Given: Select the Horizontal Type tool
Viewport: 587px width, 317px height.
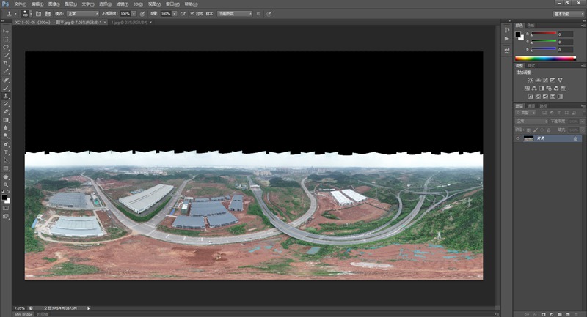Looking at the screenshot, I should [6, 152].
